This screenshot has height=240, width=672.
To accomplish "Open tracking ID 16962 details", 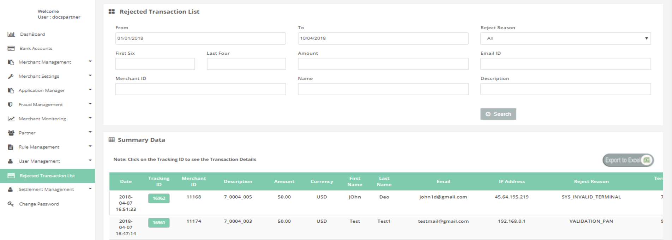I will [159, 198].
